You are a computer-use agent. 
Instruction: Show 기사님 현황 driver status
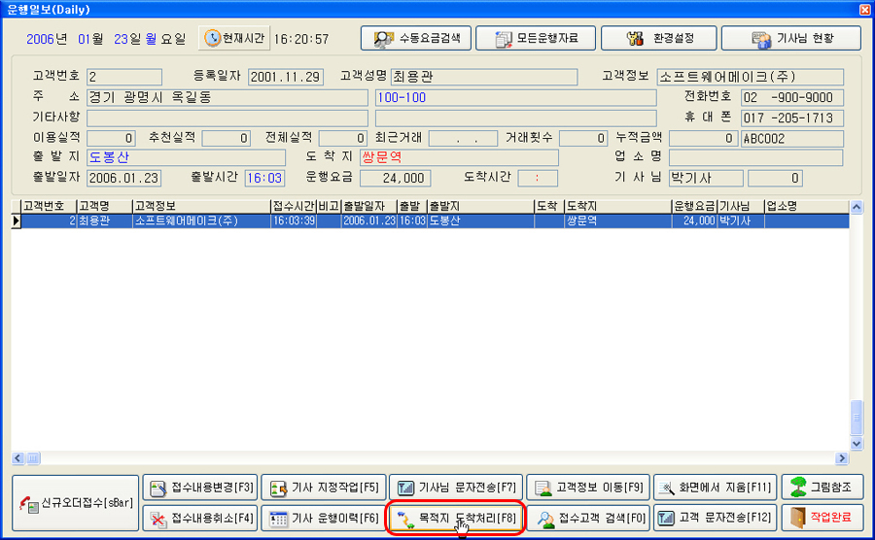click(791, 39)
